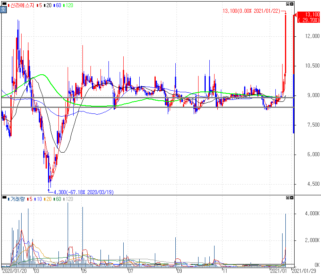The width and height of the screenshot is (321, 274).
Task: Click the black block icon in volume panel header
Action: pos(4,197)
